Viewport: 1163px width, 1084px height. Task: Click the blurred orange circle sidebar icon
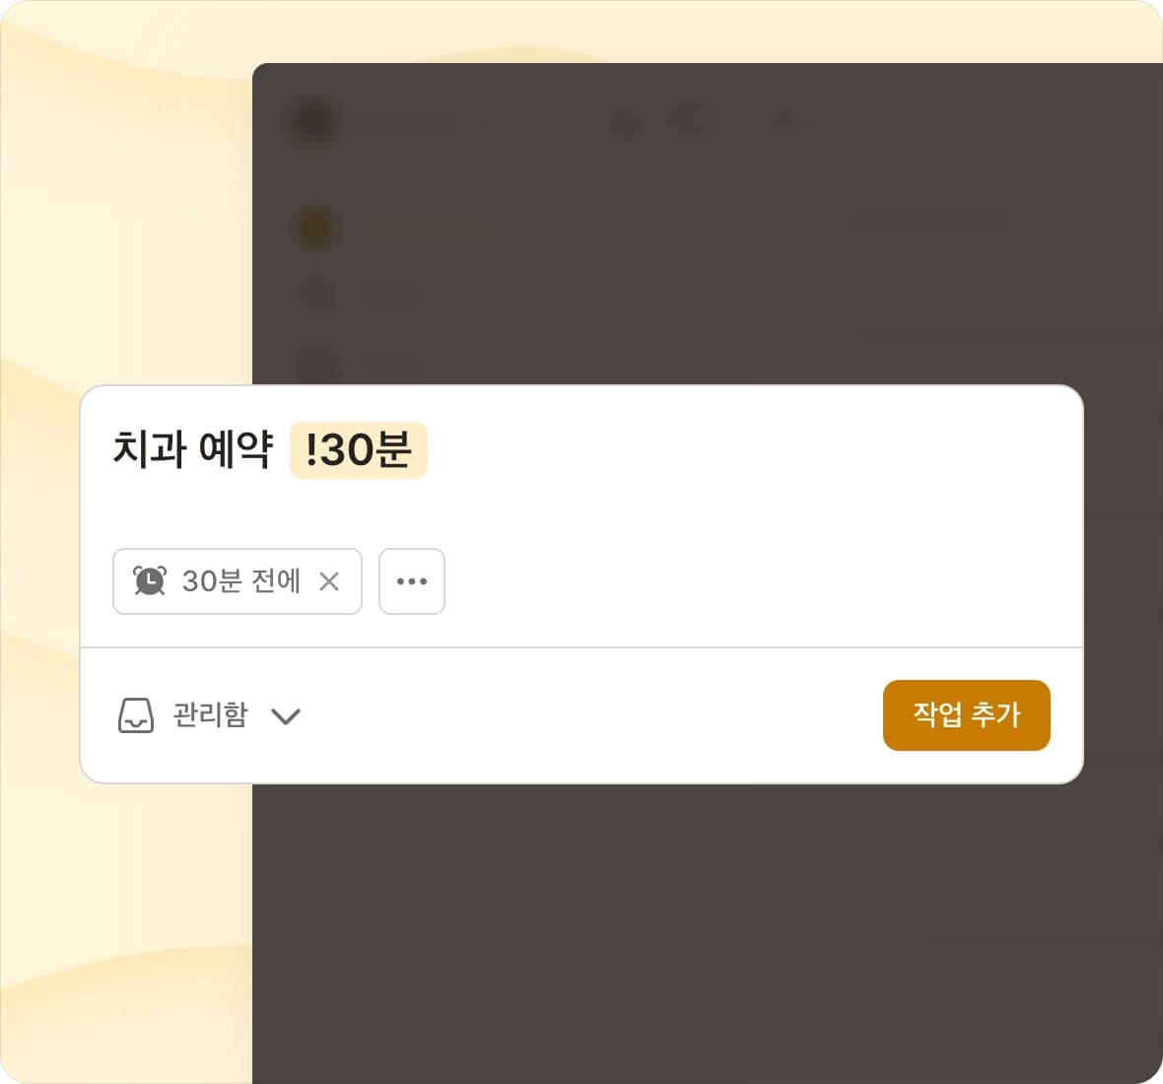coord(316,229)
